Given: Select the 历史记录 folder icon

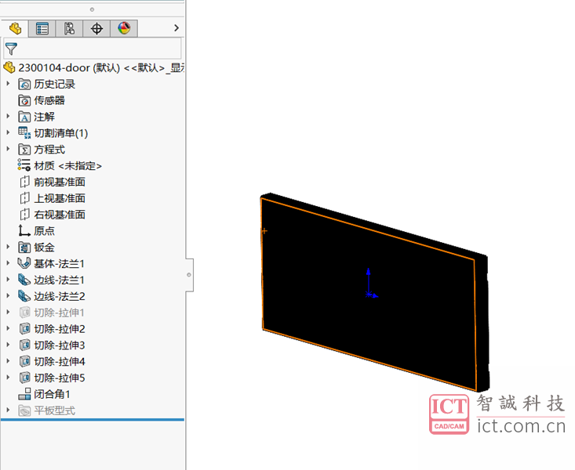Looking at the screenshot, I should [24, 85].
